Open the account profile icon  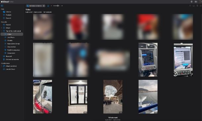pyautogui.click(x=200, y=2)
